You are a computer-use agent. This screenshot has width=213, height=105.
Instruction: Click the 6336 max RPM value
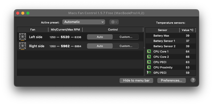[x=78, y=37]
